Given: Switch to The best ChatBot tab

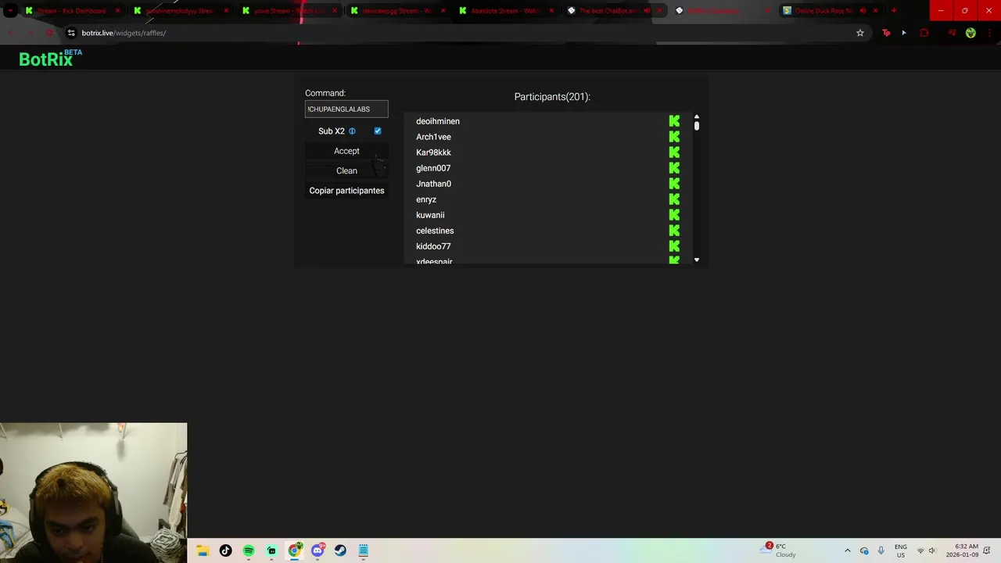Looking at the screenshot, I should [x=613, y=11].
